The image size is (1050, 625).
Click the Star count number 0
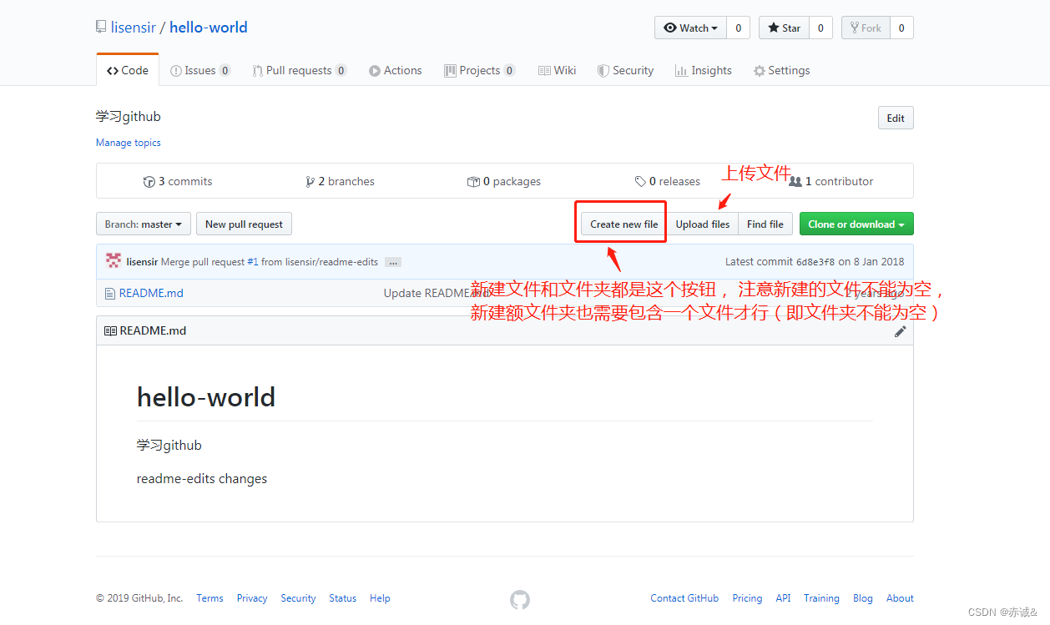(x=820, y=28)
